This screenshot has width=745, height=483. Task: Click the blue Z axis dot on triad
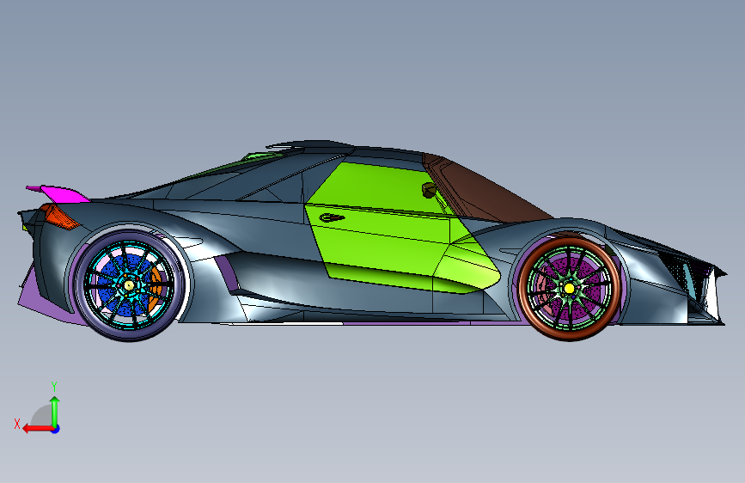coord(56,429)
